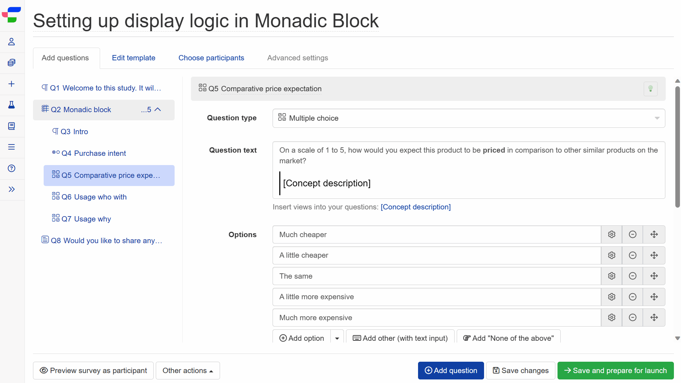
Task: Open the document/notes sidebar icon
Action: point(11,126)
